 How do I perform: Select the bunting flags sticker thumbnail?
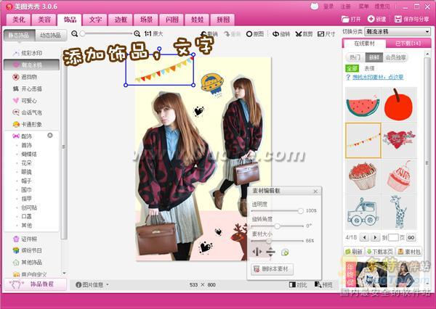[363, 141]
